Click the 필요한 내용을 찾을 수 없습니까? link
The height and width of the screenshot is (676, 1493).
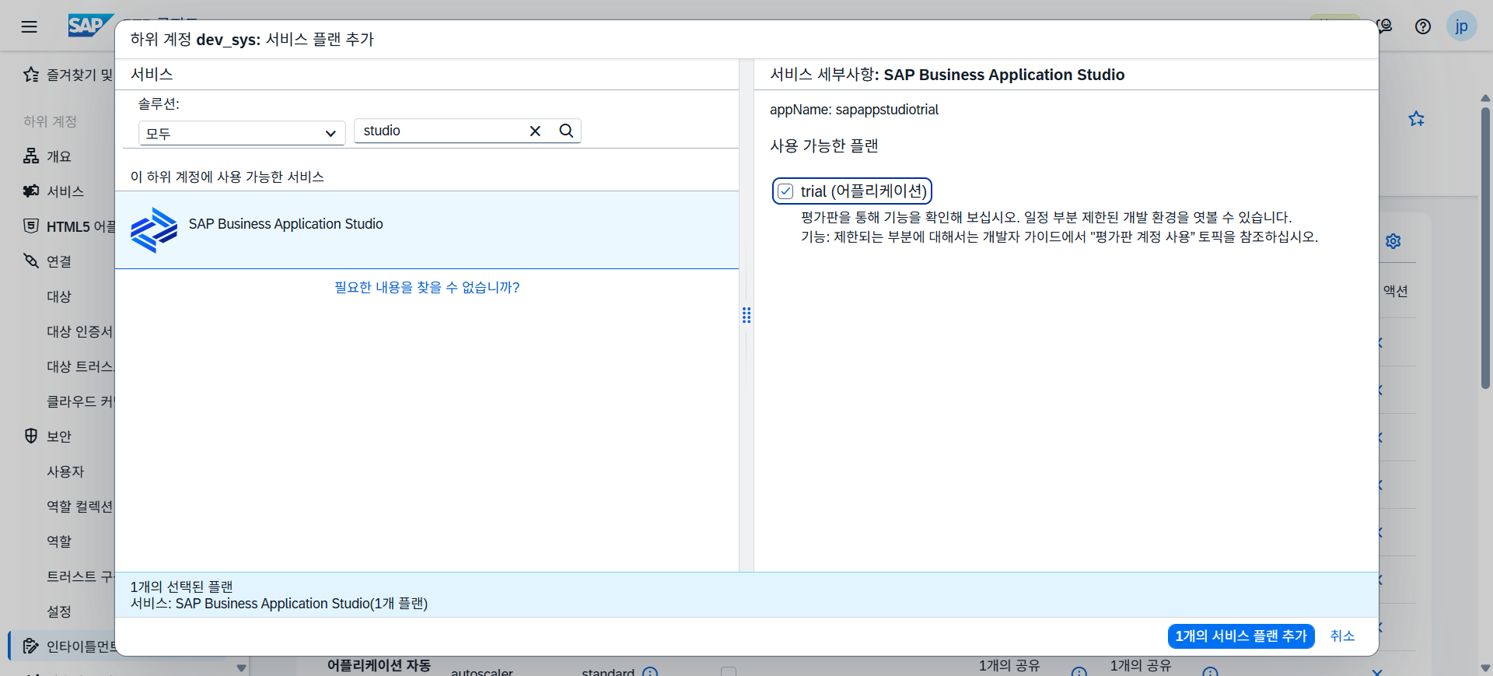pyautogui.click(x=427, y=287)
